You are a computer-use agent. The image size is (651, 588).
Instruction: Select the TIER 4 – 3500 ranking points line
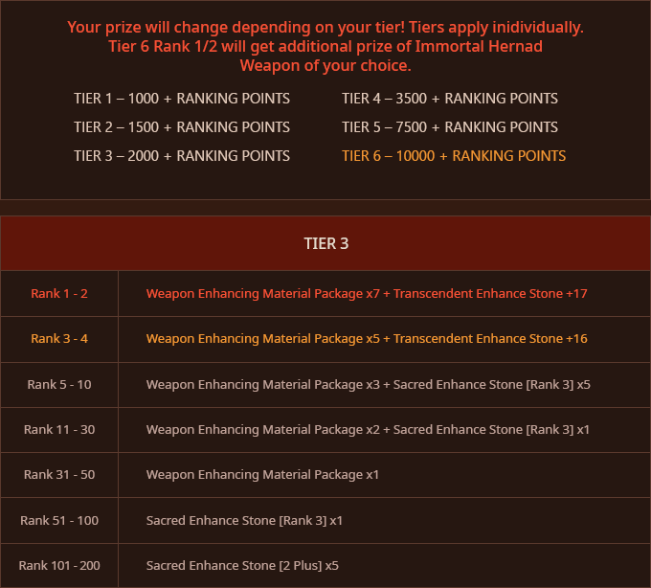[450, 99]
